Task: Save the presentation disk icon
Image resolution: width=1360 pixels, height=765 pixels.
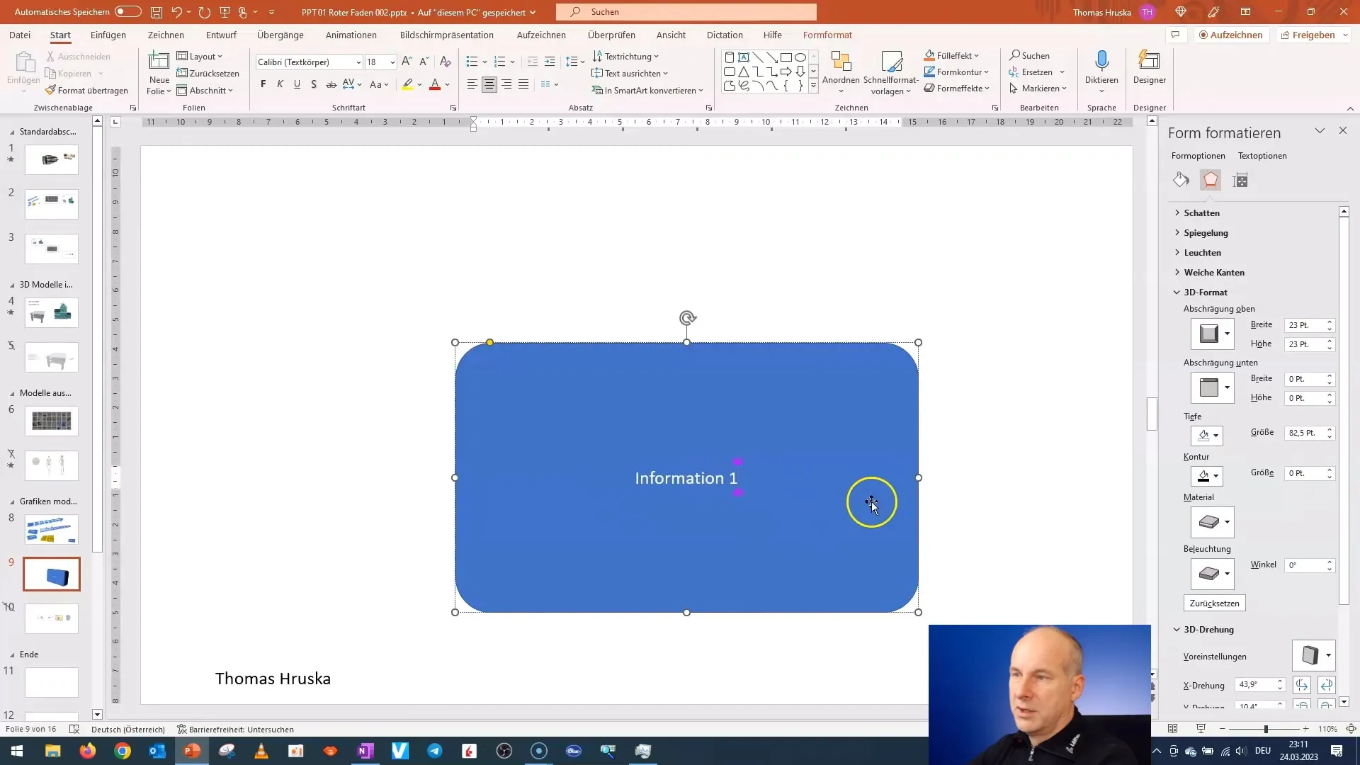Action: point(157,12)
